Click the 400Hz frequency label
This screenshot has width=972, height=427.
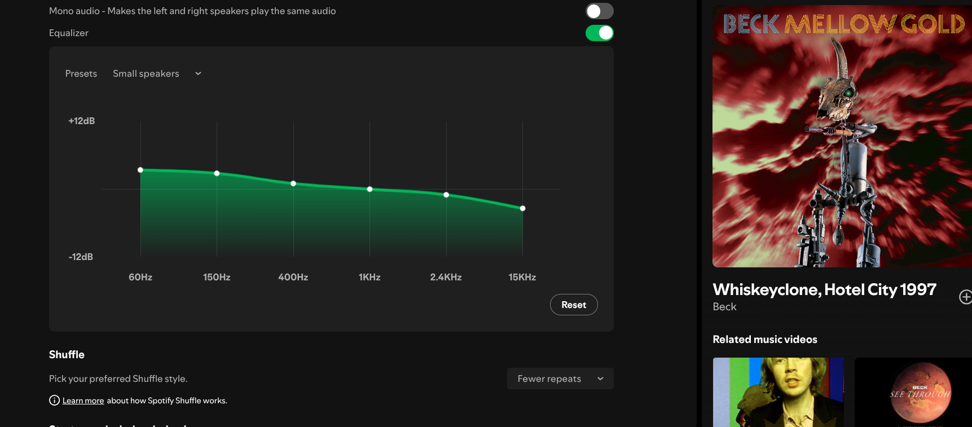coord(293,277)
